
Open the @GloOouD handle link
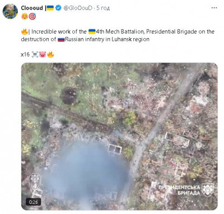tap(78, 8)
